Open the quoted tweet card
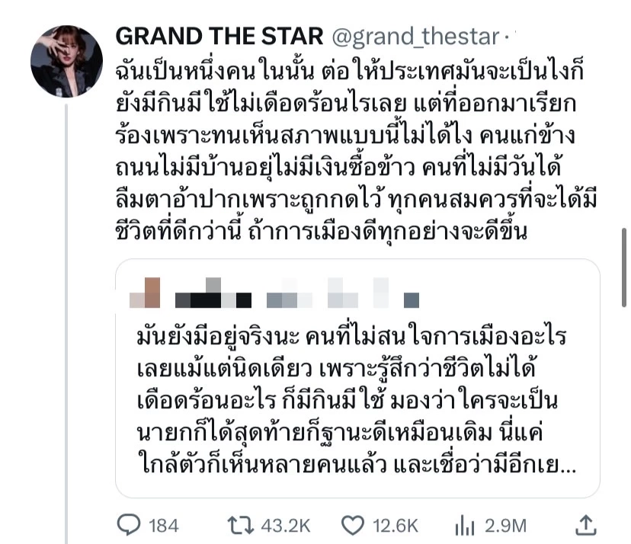 tap(358, 381)
